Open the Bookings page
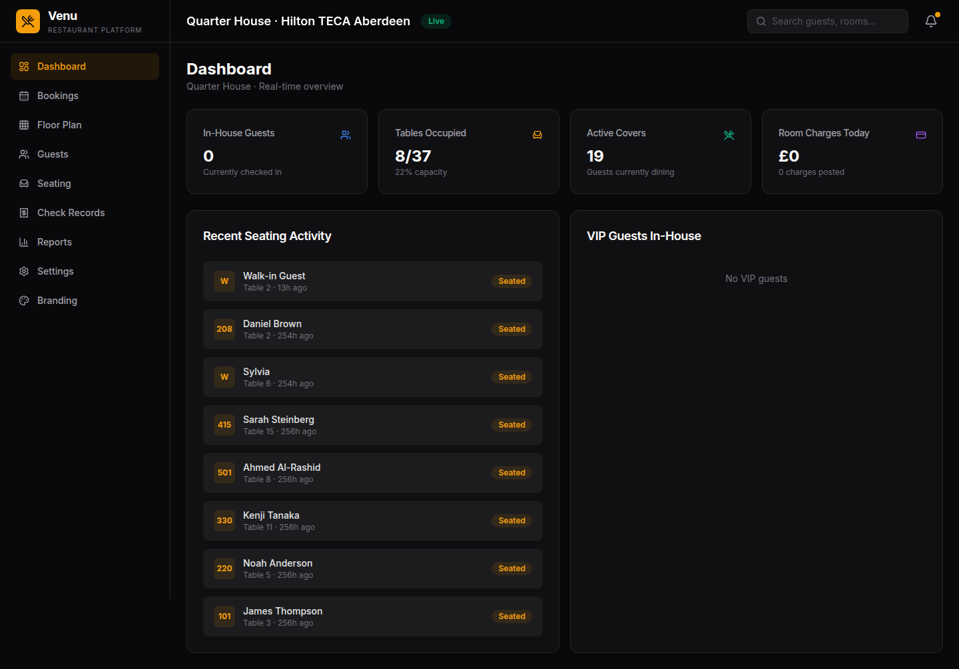This screenshot has width=959, height=669. [x=58, y=96]
